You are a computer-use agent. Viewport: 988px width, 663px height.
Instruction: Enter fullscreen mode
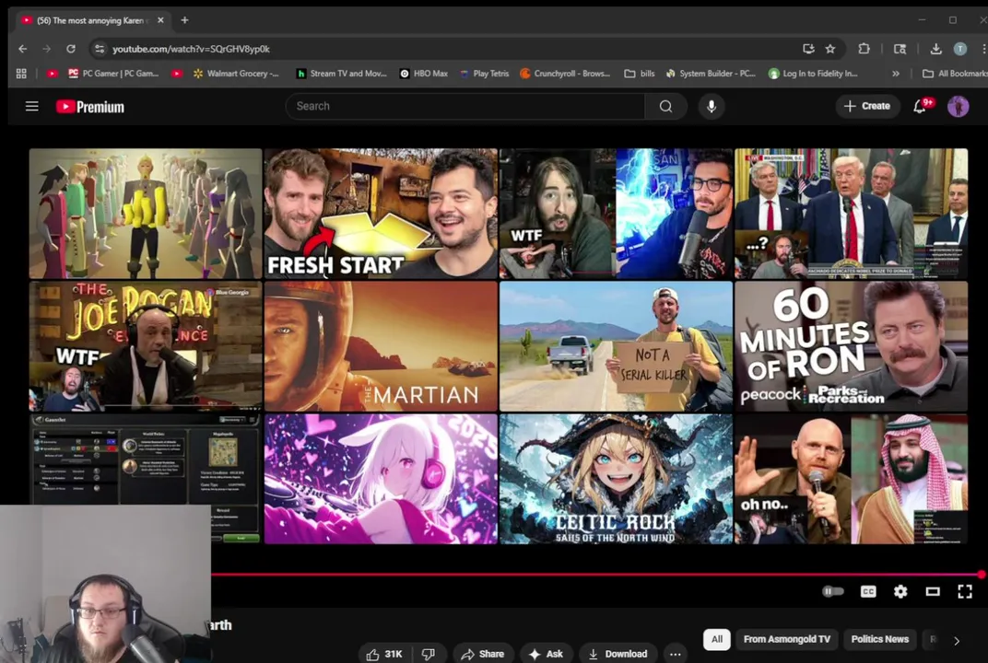[965, 591]
